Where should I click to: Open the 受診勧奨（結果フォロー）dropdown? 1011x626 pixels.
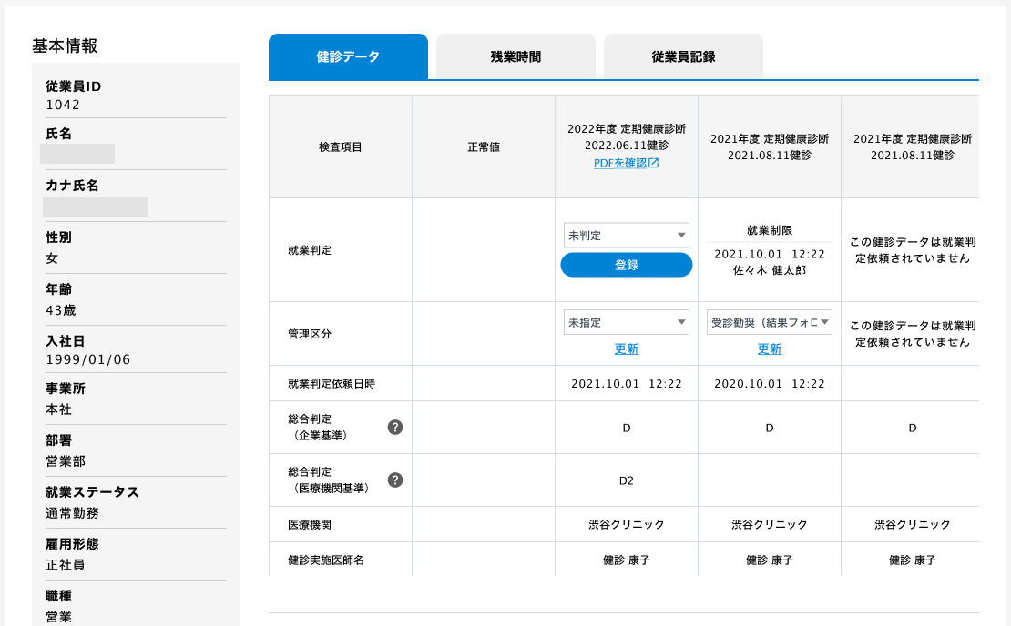click(770, 321)
